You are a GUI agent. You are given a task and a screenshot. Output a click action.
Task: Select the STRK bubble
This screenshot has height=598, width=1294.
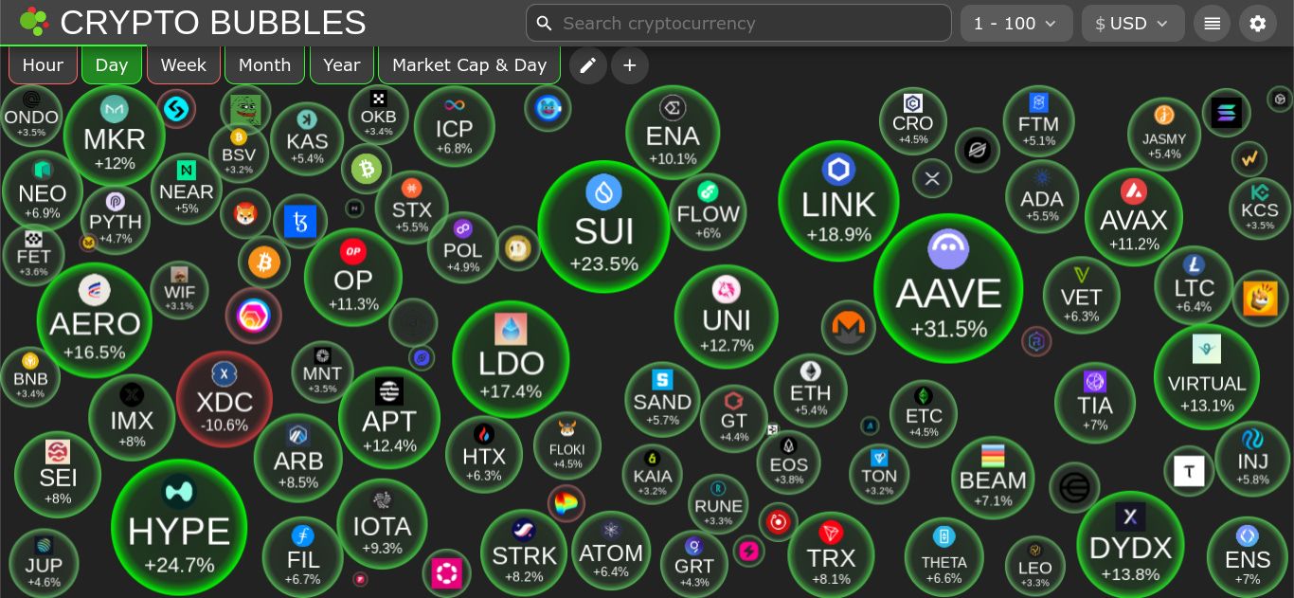524,553
